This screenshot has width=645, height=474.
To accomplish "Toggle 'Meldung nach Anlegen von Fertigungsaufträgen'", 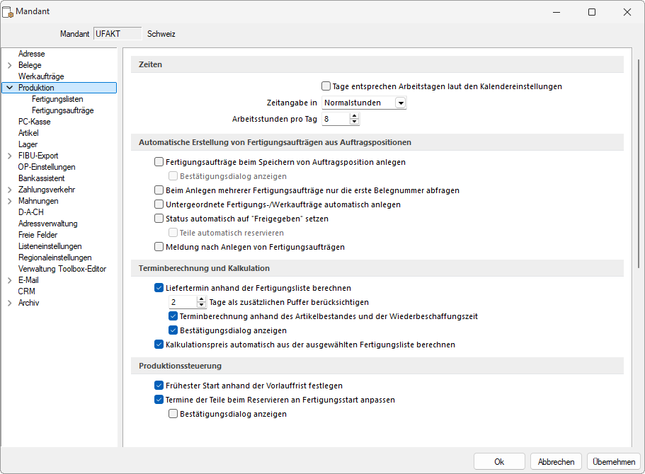I will [159, 247].
